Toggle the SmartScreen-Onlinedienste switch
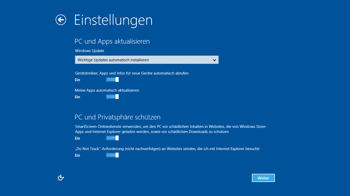Viewport: 350px width, 196px height. (112, 138)
